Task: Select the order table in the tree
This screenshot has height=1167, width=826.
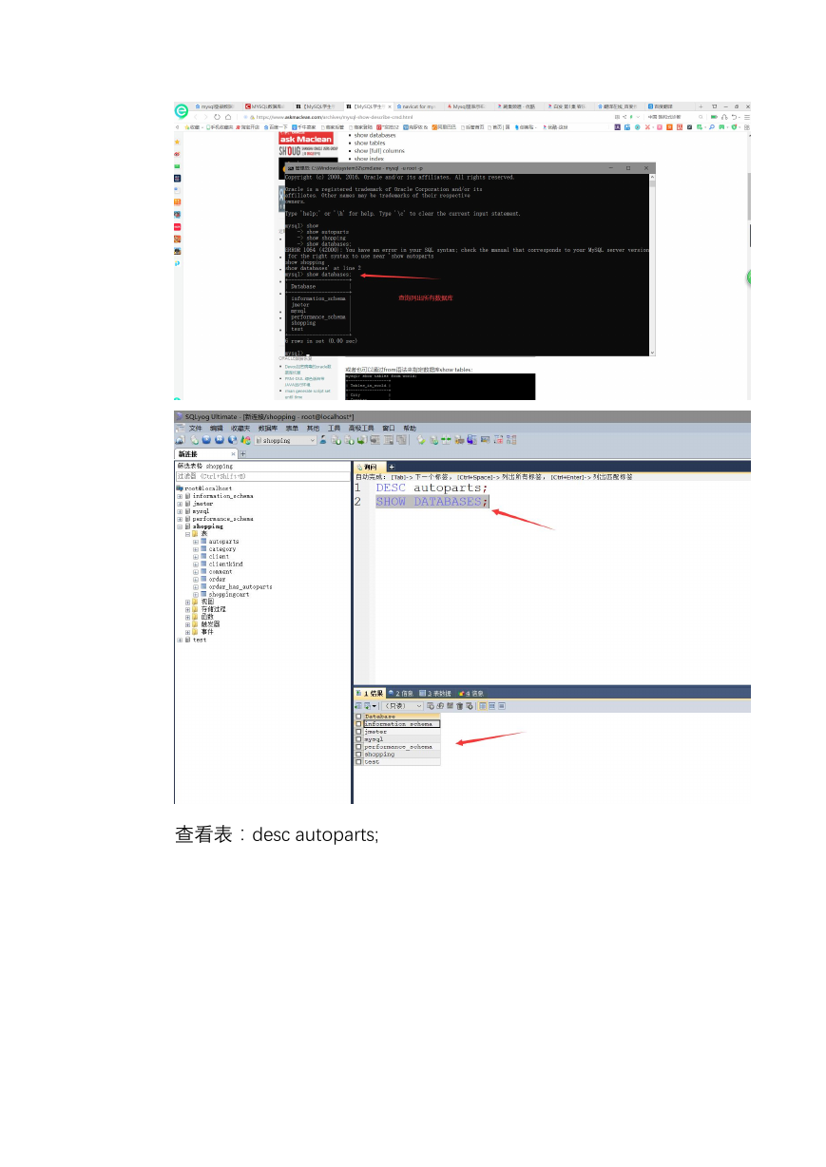Action: [217, 579]
